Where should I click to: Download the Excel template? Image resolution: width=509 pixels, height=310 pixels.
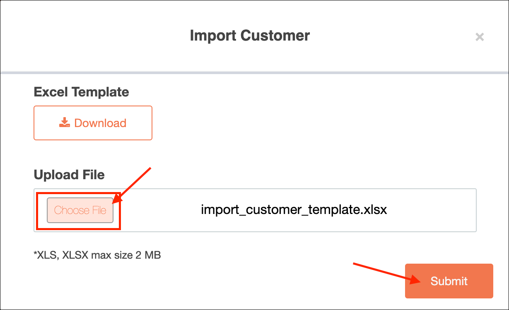coord(93,123)
